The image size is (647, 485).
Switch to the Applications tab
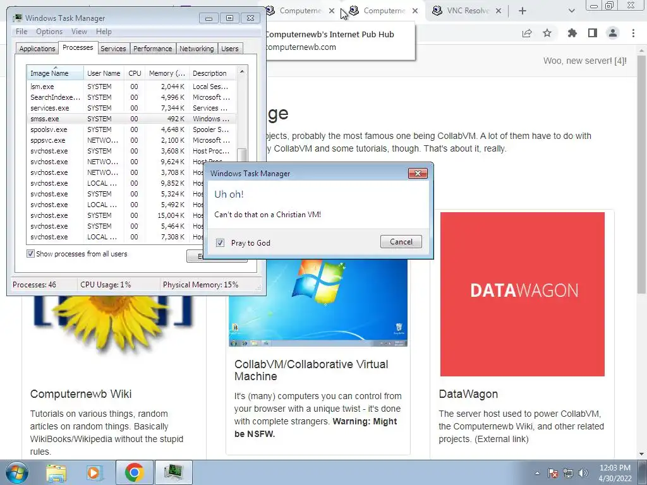(x=37, y=49)
